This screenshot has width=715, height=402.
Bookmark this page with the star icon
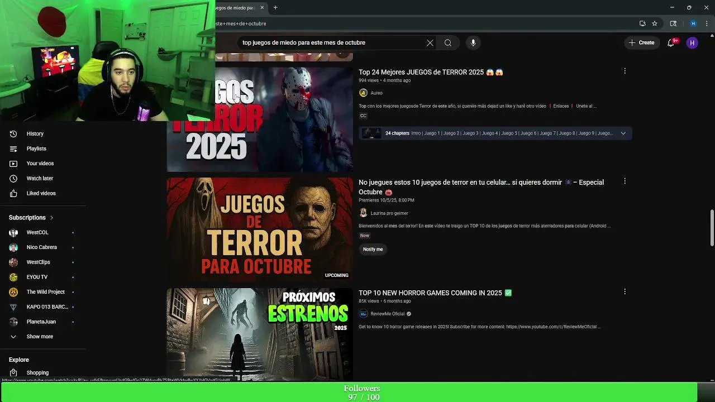point(655,23)
